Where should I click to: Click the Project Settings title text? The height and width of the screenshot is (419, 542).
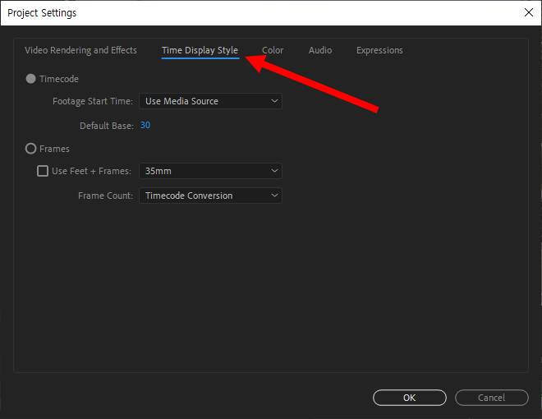tap(42, 13)
